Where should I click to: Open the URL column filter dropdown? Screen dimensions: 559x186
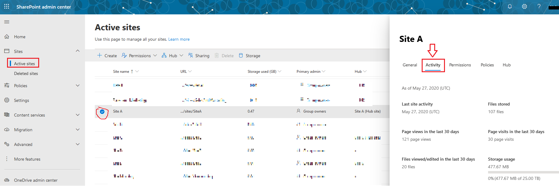[x=190, y=71]
